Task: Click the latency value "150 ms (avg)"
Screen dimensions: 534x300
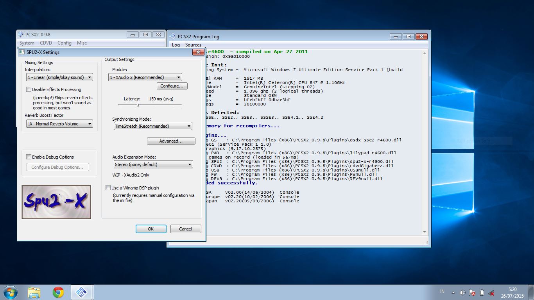Action: 161,99
